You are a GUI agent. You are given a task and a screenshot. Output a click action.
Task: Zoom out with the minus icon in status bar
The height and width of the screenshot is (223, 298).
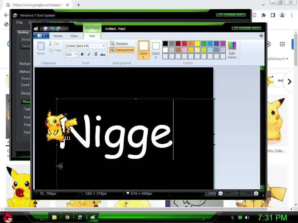point(221,193)
